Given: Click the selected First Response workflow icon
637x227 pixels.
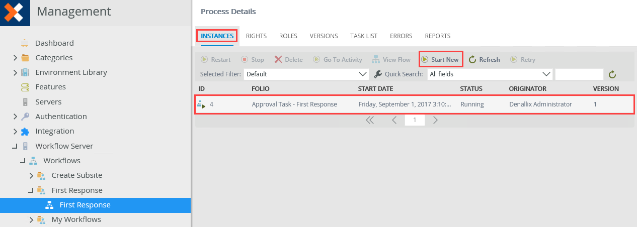Looking at the screenshot, I should click(49, 205).
